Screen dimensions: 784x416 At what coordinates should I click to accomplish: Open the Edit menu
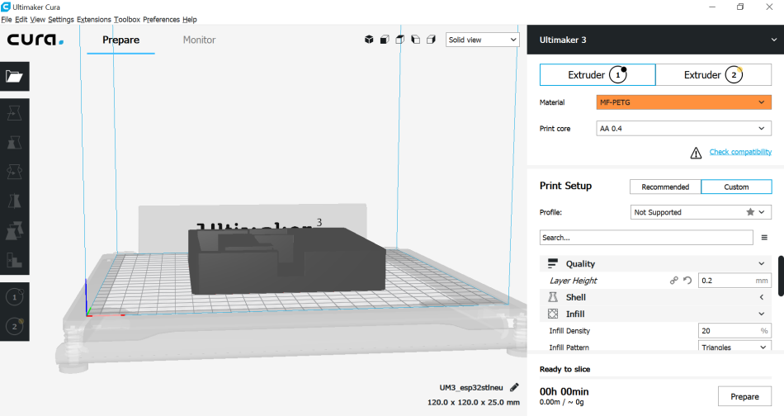point(21,20)
